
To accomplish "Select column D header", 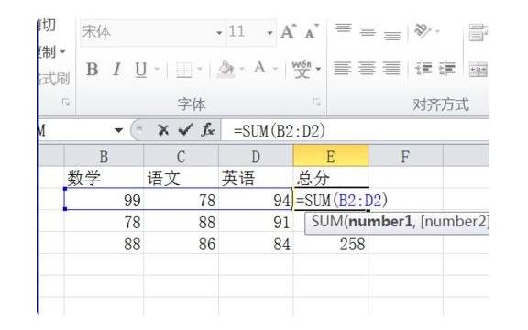I will pos(256,157).
